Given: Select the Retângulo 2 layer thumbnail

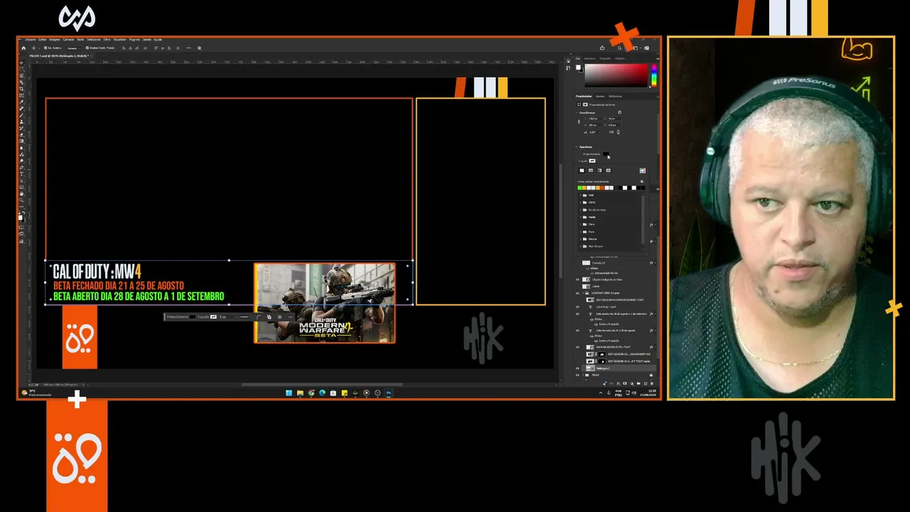Looking at the screenshot, I should (x=589, y=368).
